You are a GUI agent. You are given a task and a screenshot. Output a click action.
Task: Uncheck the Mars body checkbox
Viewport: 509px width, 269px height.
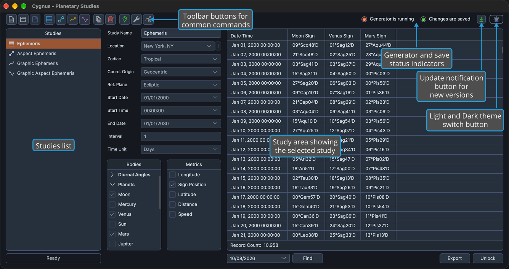(x=112, y=234)
